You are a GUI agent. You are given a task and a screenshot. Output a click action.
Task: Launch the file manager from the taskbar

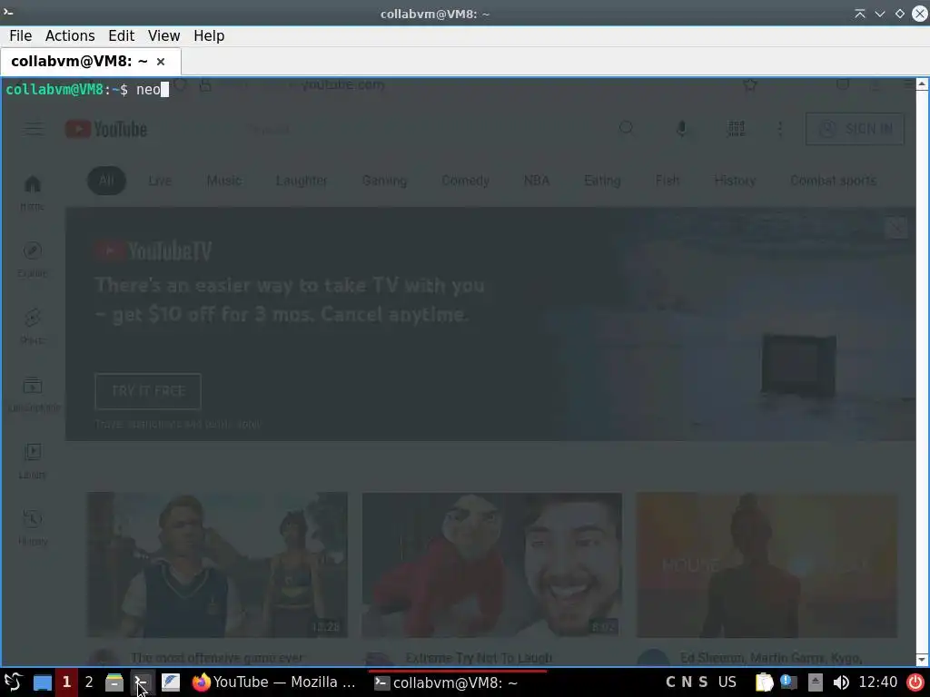(114, 682)
